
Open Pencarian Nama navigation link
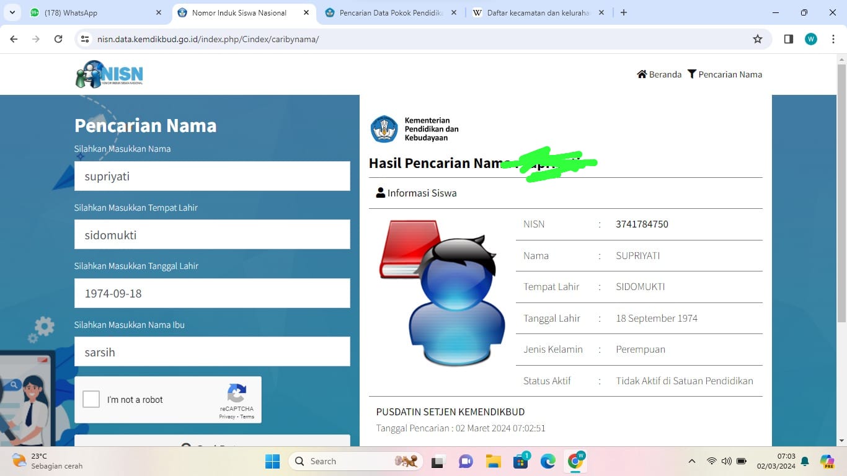click(x=725, y=74)
